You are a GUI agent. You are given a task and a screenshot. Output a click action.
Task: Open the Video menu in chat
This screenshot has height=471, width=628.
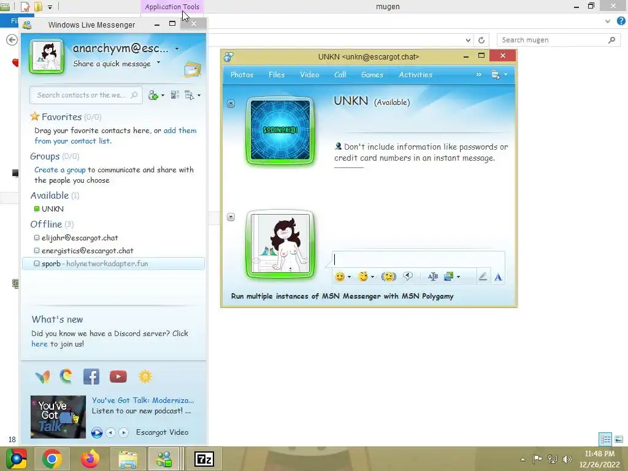coord(310,75)
